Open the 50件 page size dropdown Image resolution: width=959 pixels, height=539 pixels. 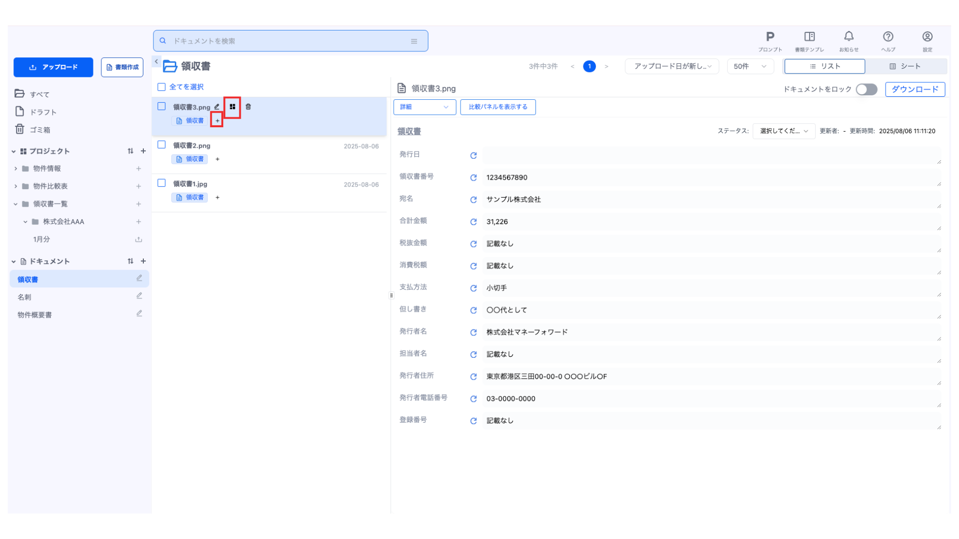click(x=750, y=66)
